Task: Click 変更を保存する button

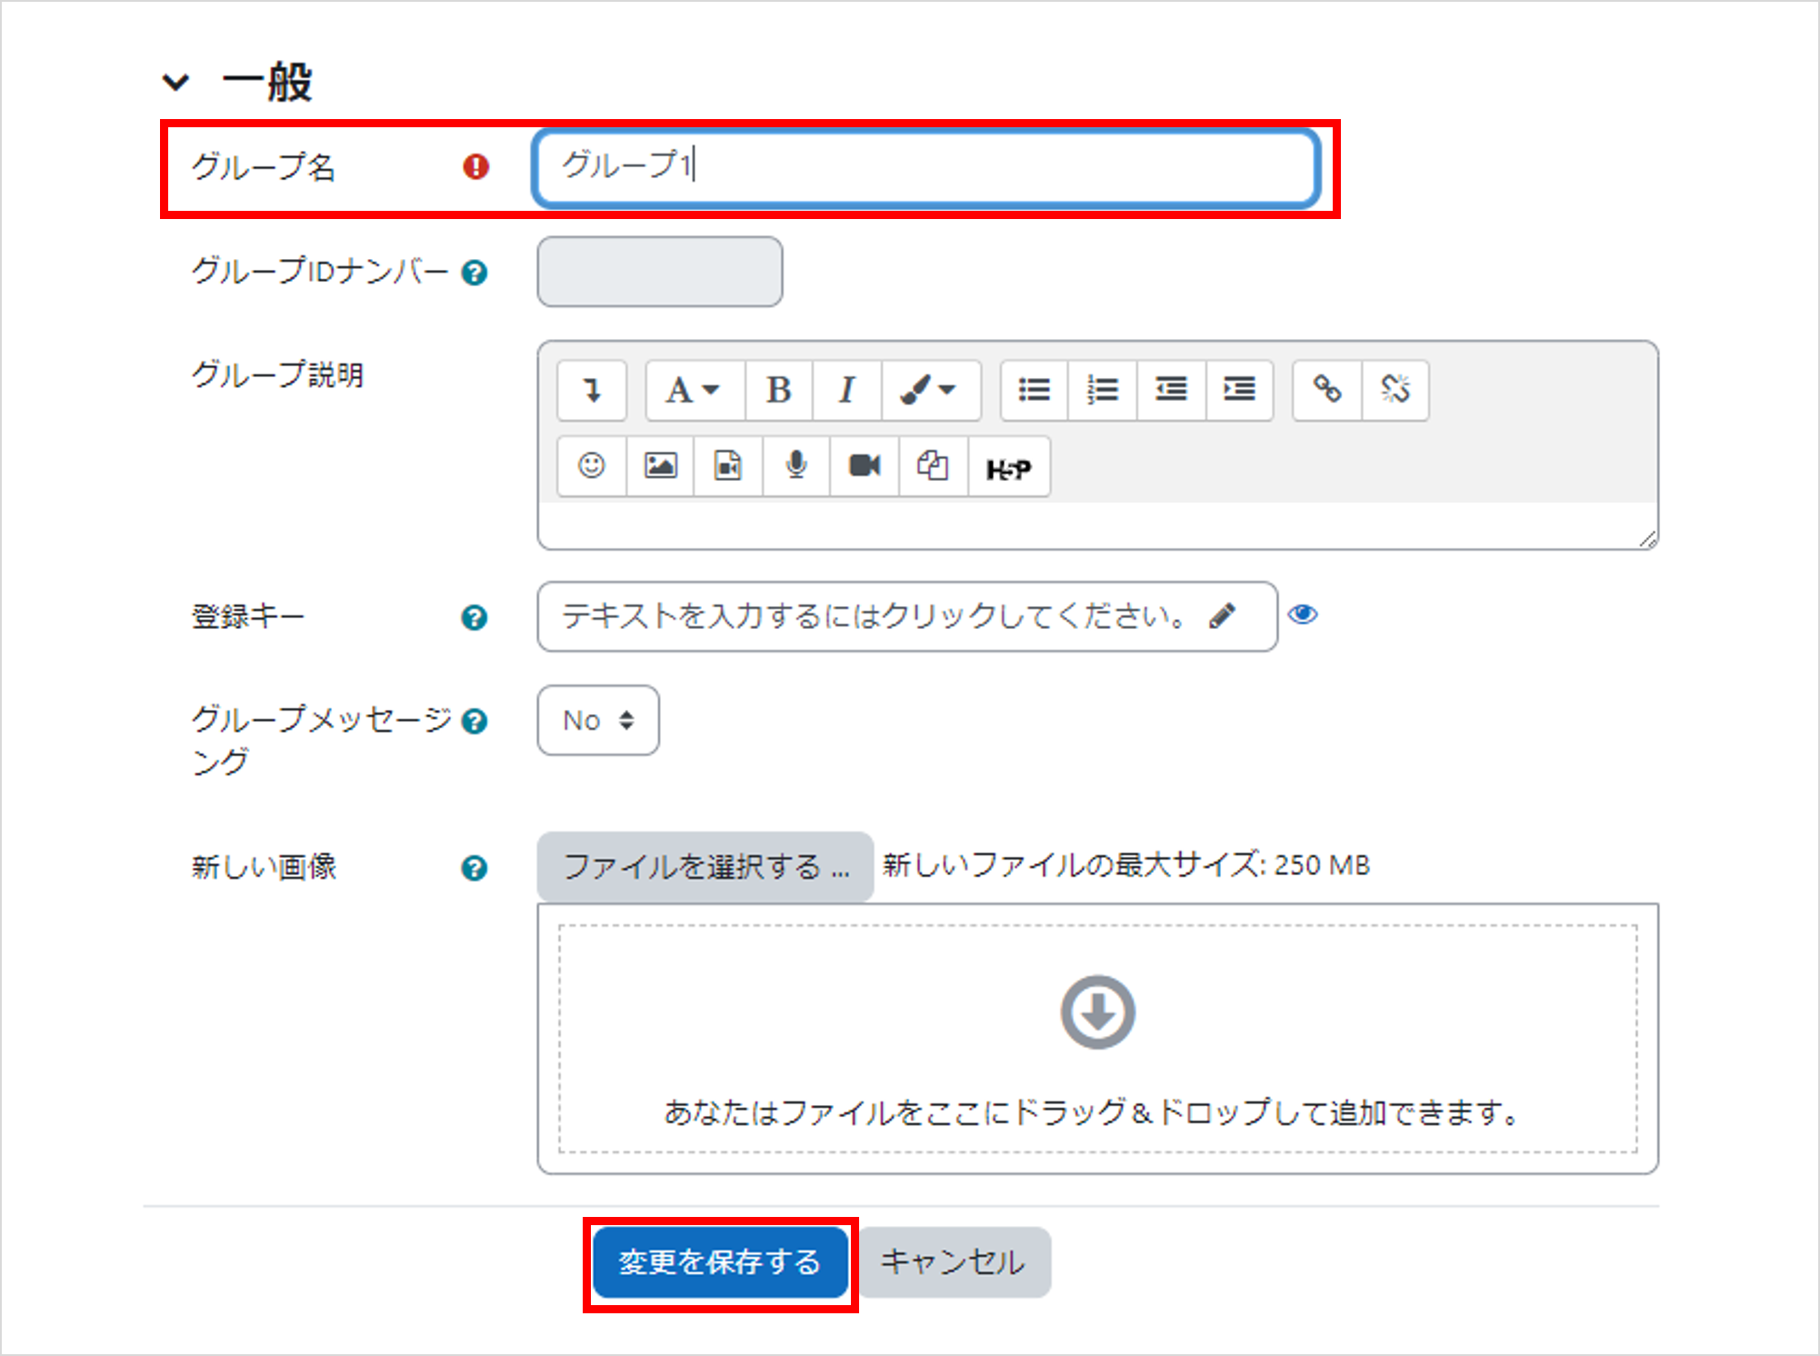Action: coord(720,1262)
